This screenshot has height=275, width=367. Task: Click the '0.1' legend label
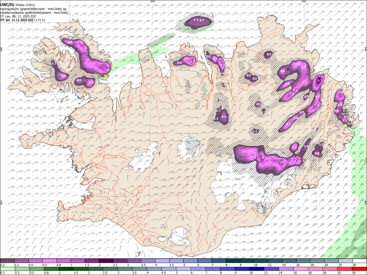(x=2, y=273)
